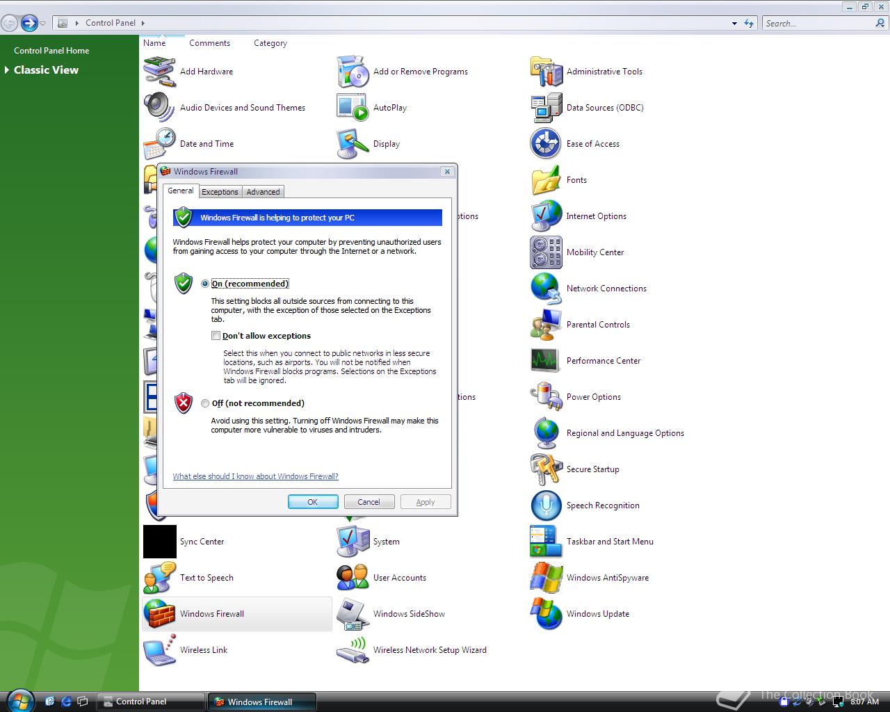Expand the arrow after Control Panel breadcrumb

(143, 23)
